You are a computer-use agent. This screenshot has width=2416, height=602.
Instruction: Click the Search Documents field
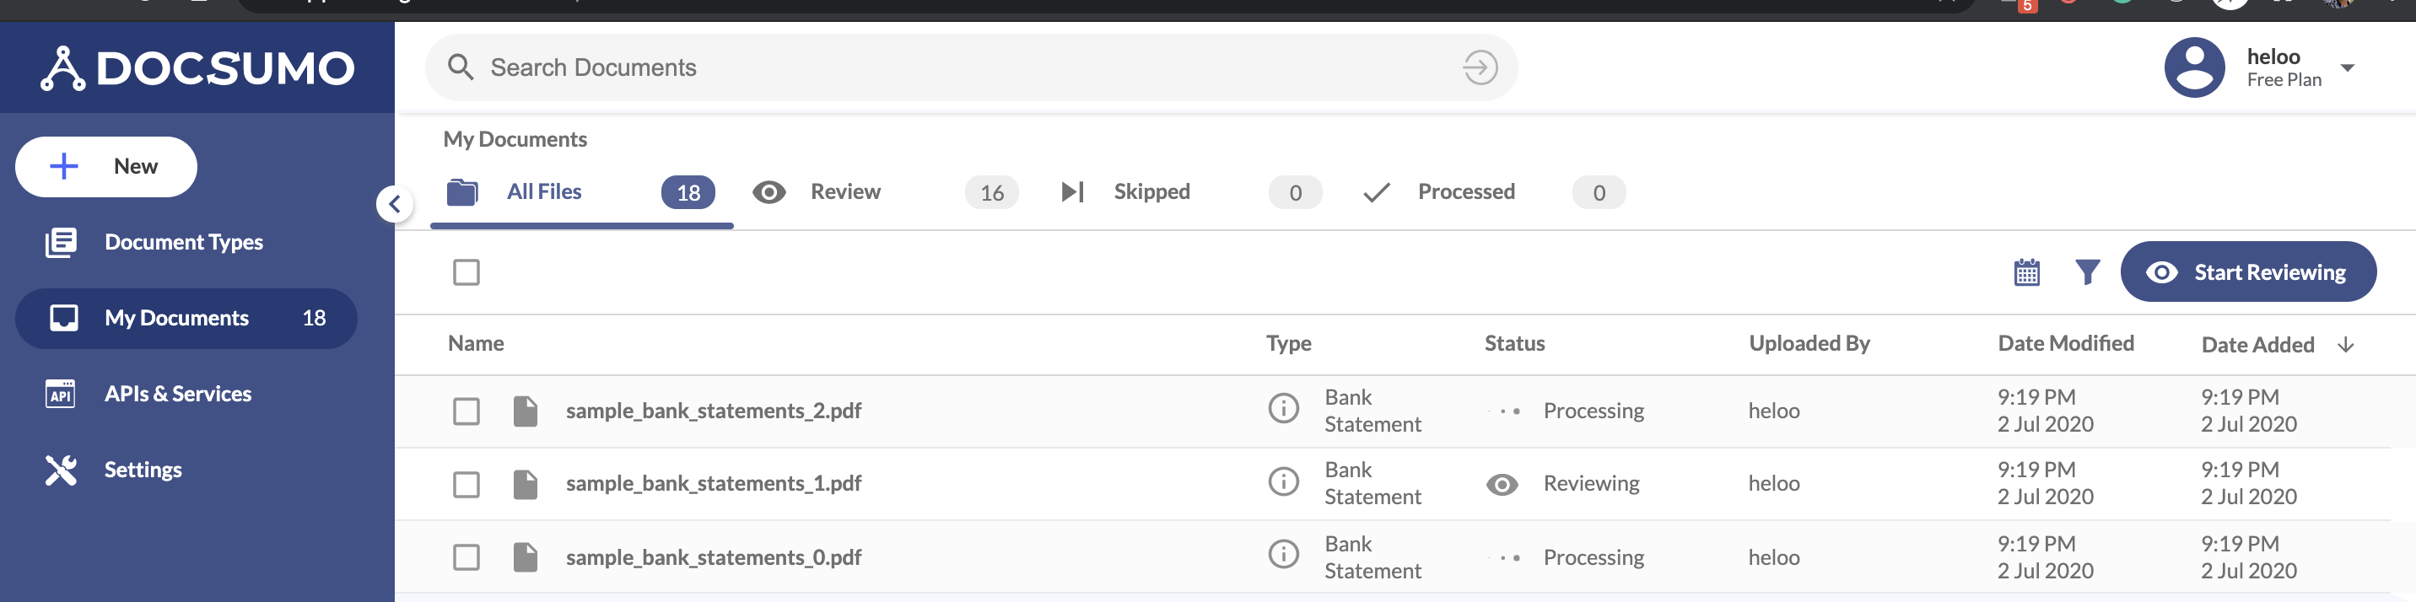(x=971, y=67)
